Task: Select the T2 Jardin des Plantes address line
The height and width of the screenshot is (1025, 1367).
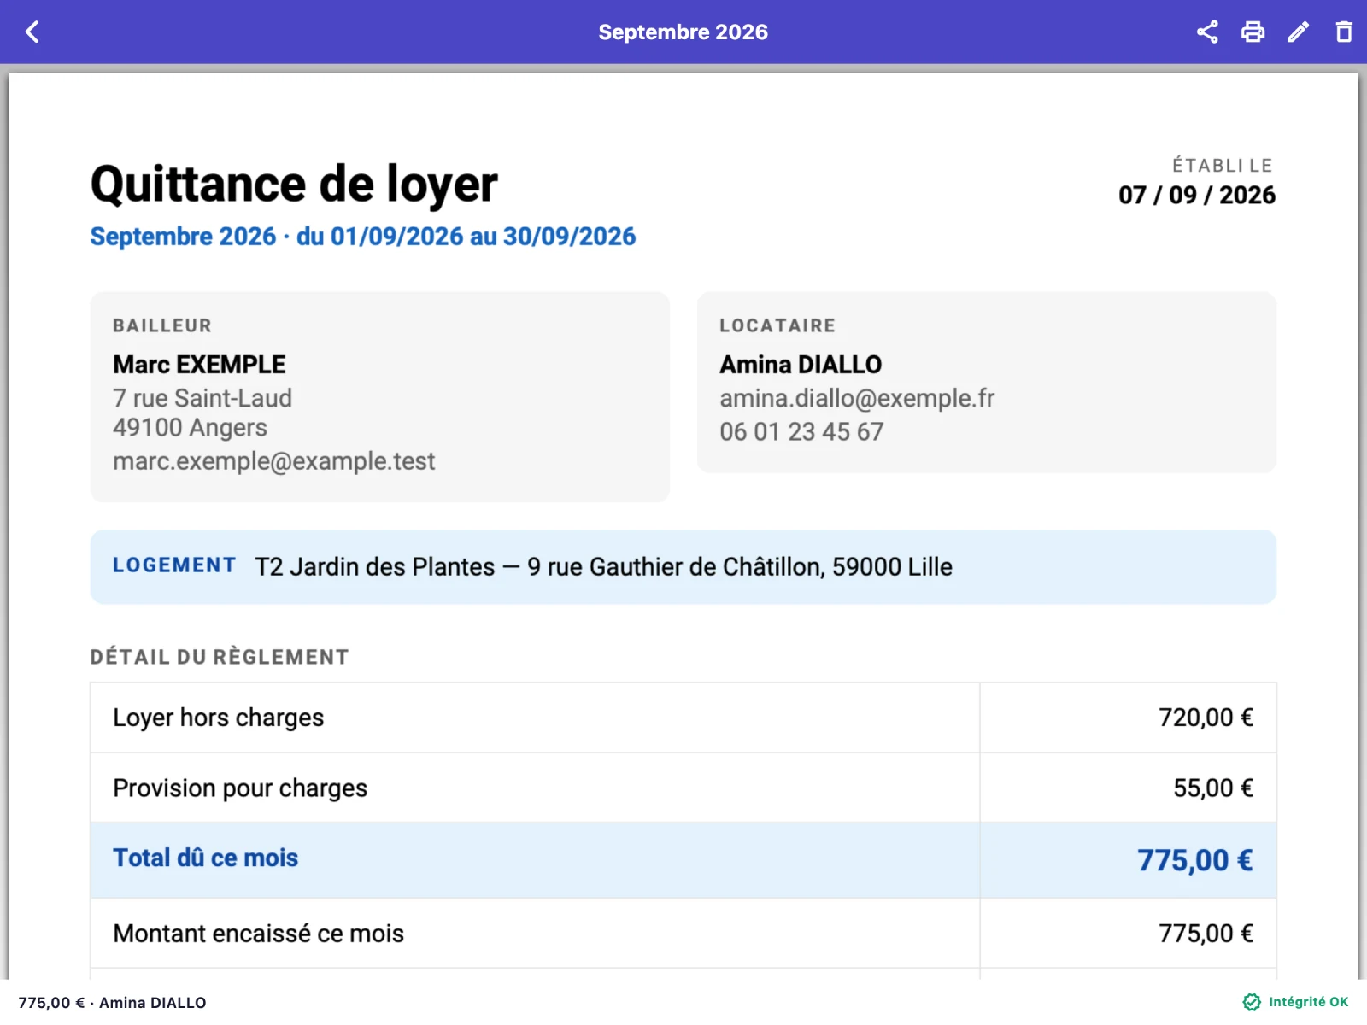Action: click(x=603, y=567)
